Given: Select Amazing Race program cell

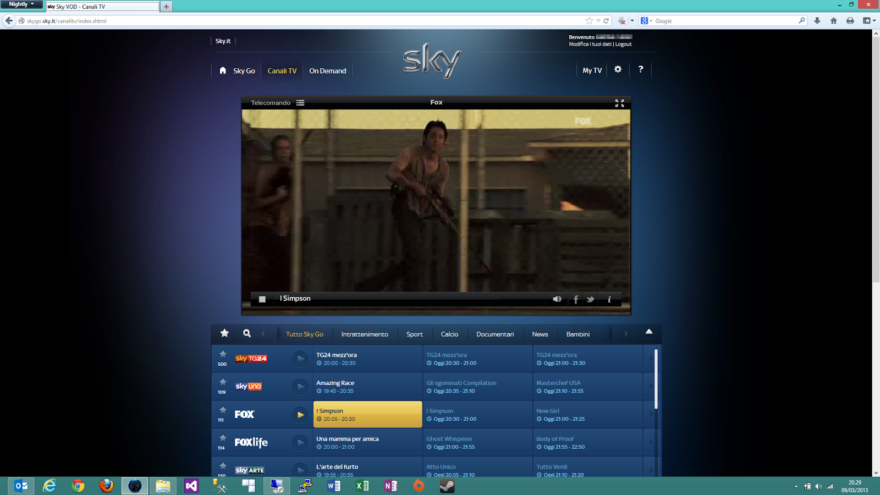Looking at the screenshot, I should click(x=367, y=387).
